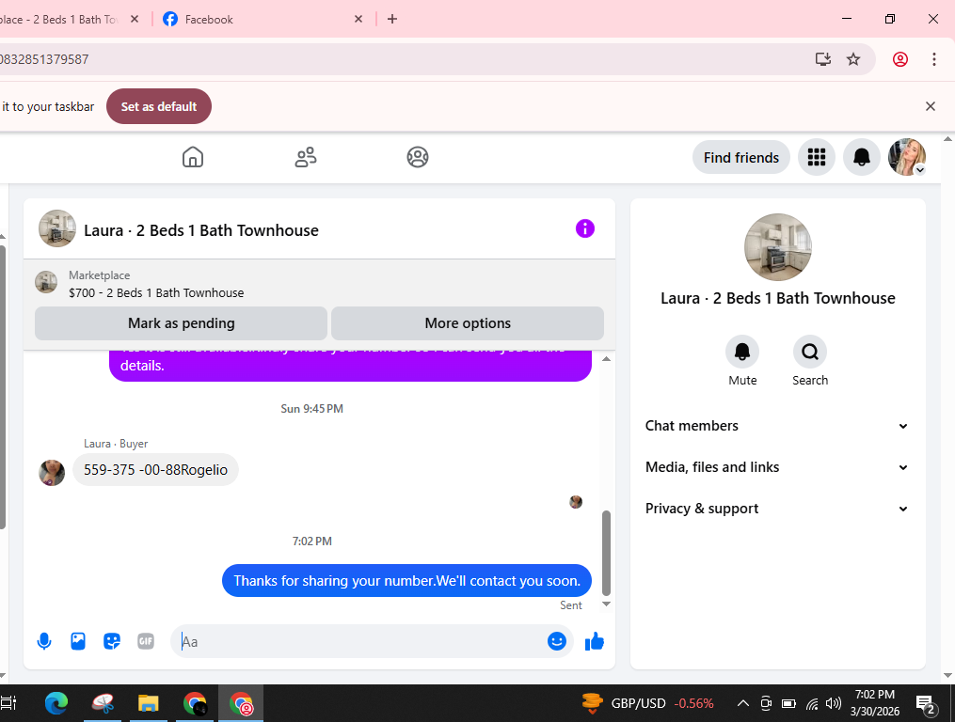The width and height of the screenshot is (955, 722).
Task: Click the purple conversation information icon
Action: coord(584,228)
